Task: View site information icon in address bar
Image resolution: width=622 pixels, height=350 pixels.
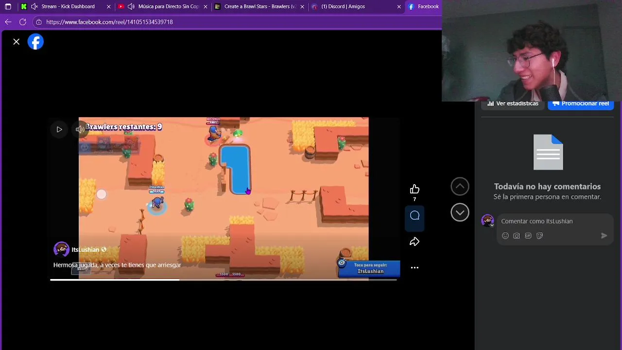Action: click(x=39, y=22)
